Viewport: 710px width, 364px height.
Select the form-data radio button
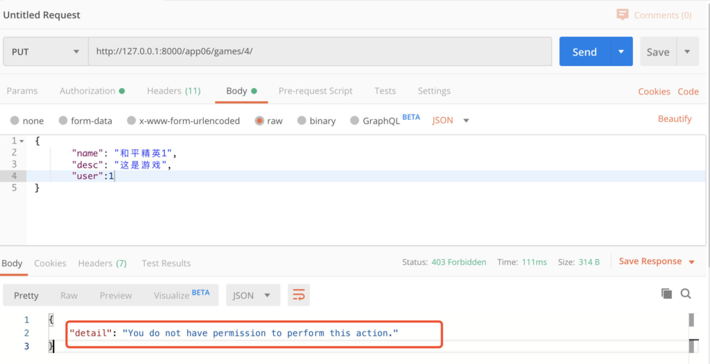pos(63,121)
